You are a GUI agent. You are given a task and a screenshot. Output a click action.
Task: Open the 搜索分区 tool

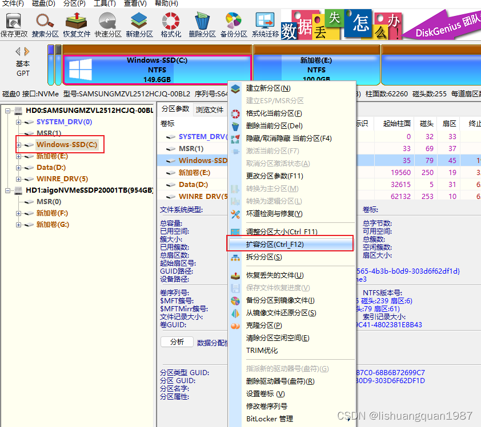click(45, 25)
